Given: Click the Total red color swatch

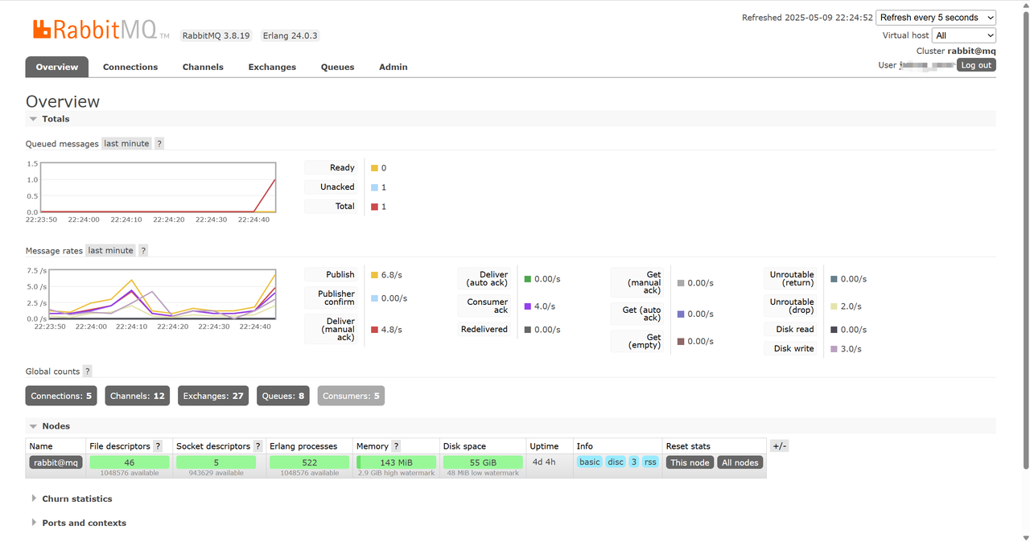Looking at the screenshot, I should coord(374,207).
